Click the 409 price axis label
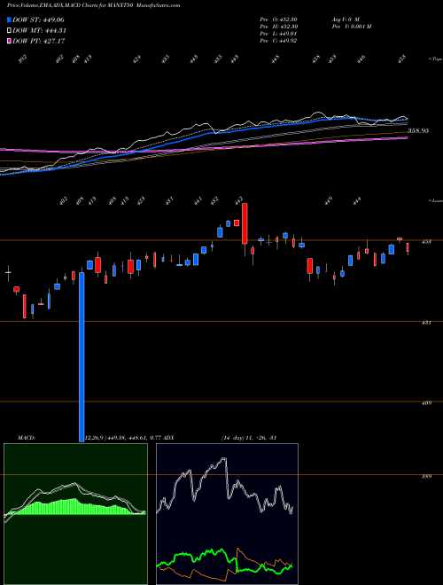 426,403
